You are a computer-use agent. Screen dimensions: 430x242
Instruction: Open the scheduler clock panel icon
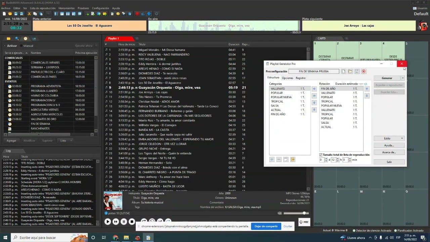[x=26, y=39]
